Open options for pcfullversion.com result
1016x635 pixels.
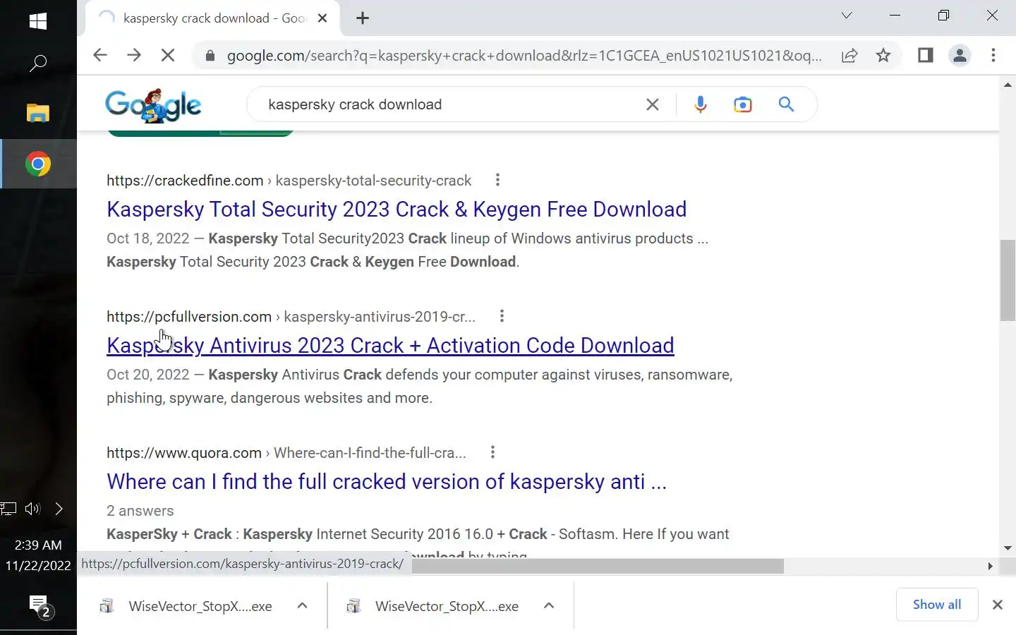[502, 316]
